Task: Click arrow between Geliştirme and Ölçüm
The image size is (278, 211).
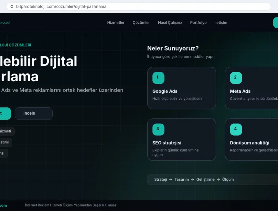Action: pos(219,180)
